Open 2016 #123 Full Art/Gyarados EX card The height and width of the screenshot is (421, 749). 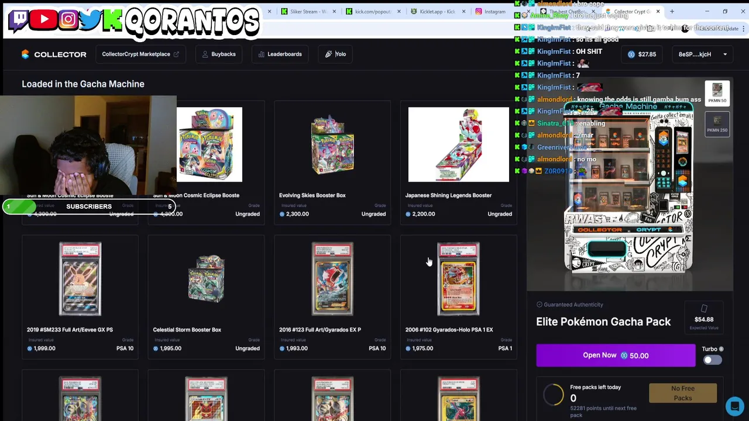(332, 297)
